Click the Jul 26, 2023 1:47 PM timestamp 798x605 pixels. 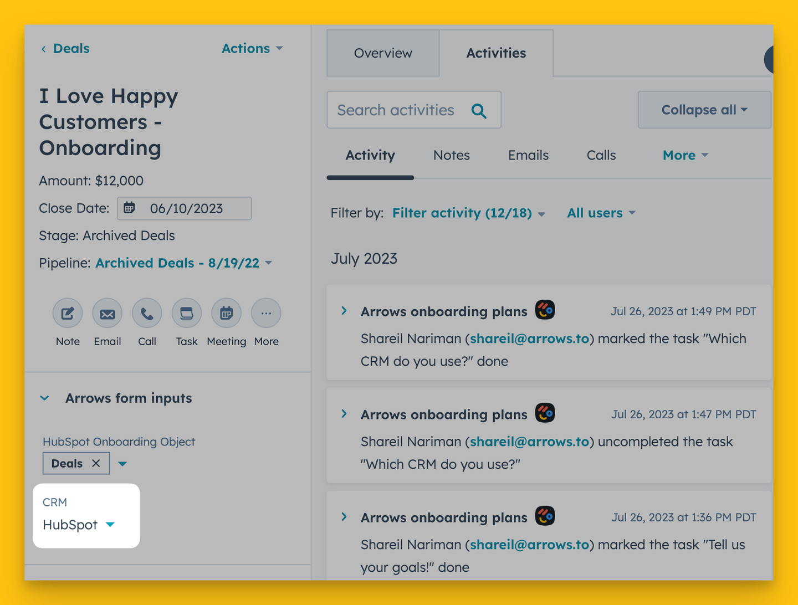tap(683, 414)
